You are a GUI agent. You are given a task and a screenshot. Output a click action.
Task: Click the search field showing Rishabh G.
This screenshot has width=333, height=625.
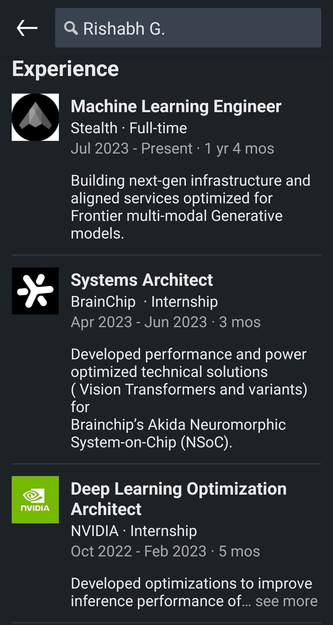(x=188, y=28)
